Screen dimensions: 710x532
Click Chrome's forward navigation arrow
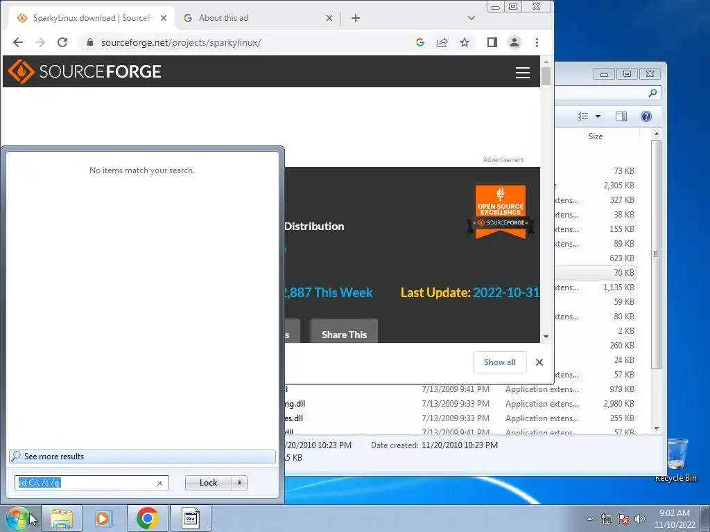point(40,42)
